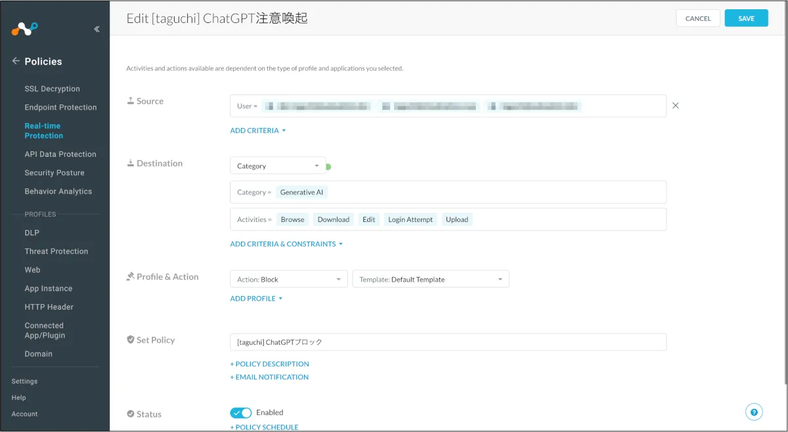Open the Web profile
The image size is (788, 432).
32,270
